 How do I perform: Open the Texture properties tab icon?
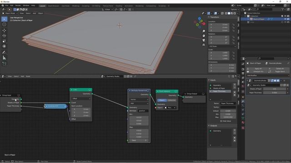coord(243,128)
